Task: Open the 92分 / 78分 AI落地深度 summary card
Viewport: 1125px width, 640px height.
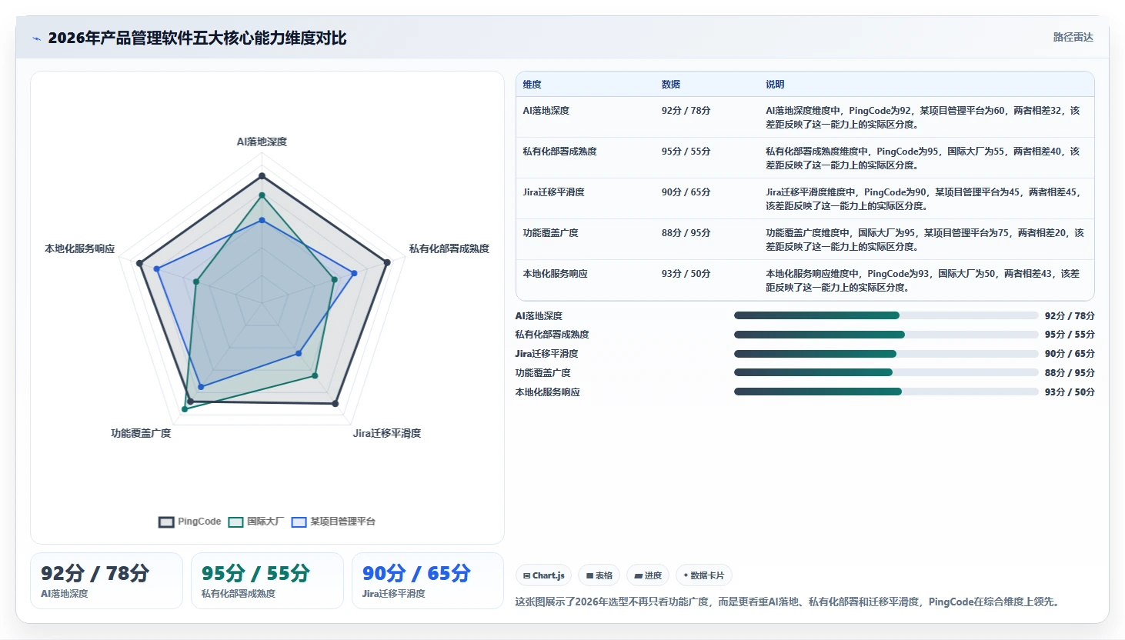Action: coord(106,581)
